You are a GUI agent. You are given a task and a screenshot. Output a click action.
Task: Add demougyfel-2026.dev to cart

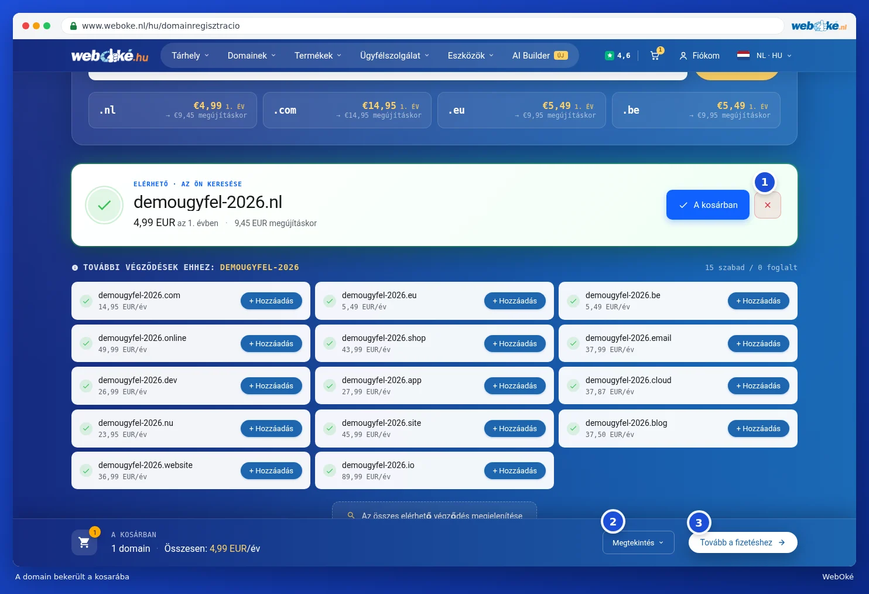point(271,386)
